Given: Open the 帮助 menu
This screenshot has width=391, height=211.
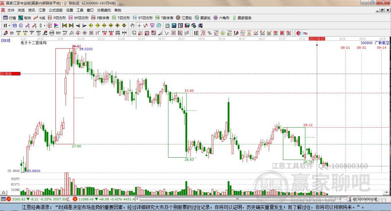Looking at the screenshot, I should (118, 10).
